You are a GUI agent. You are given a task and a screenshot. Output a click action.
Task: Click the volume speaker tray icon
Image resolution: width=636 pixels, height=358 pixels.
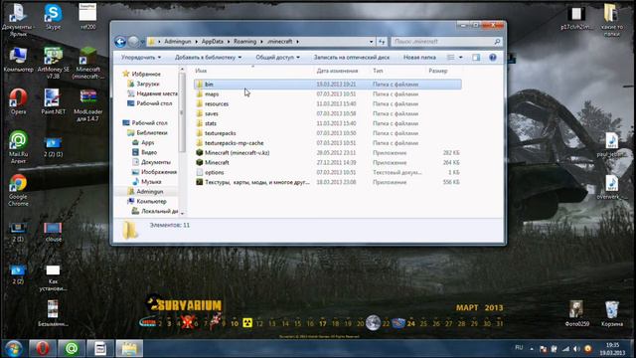(x=576, y=349)
